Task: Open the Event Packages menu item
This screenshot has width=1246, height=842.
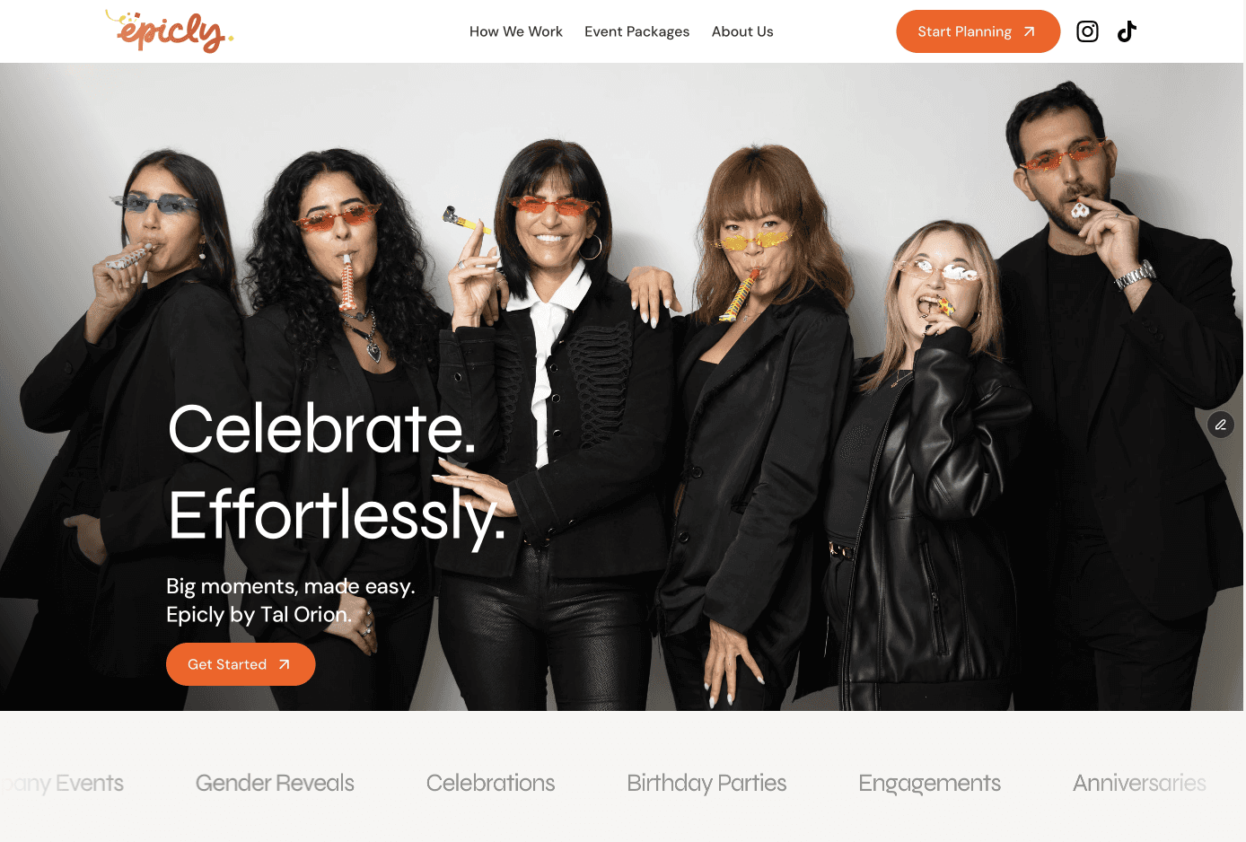Action: point(637,31)
